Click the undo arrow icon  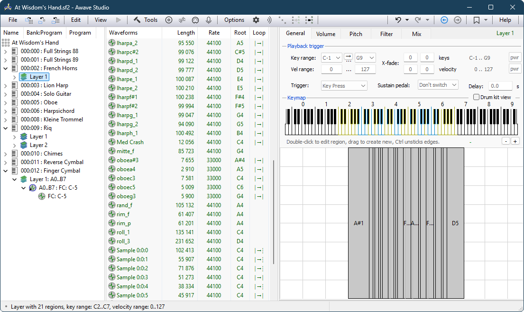tap(398, 20)
